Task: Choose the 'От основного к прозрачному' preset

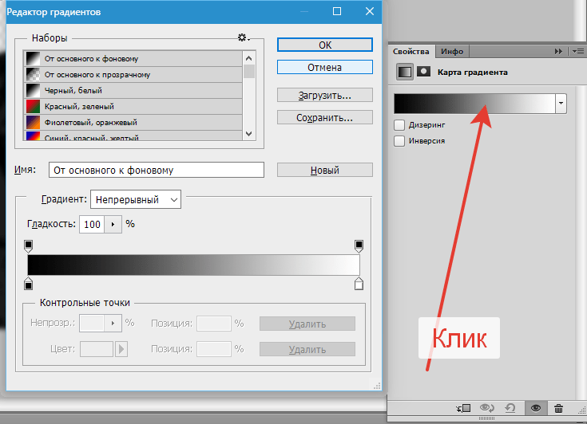Action: tap(133, 75)
